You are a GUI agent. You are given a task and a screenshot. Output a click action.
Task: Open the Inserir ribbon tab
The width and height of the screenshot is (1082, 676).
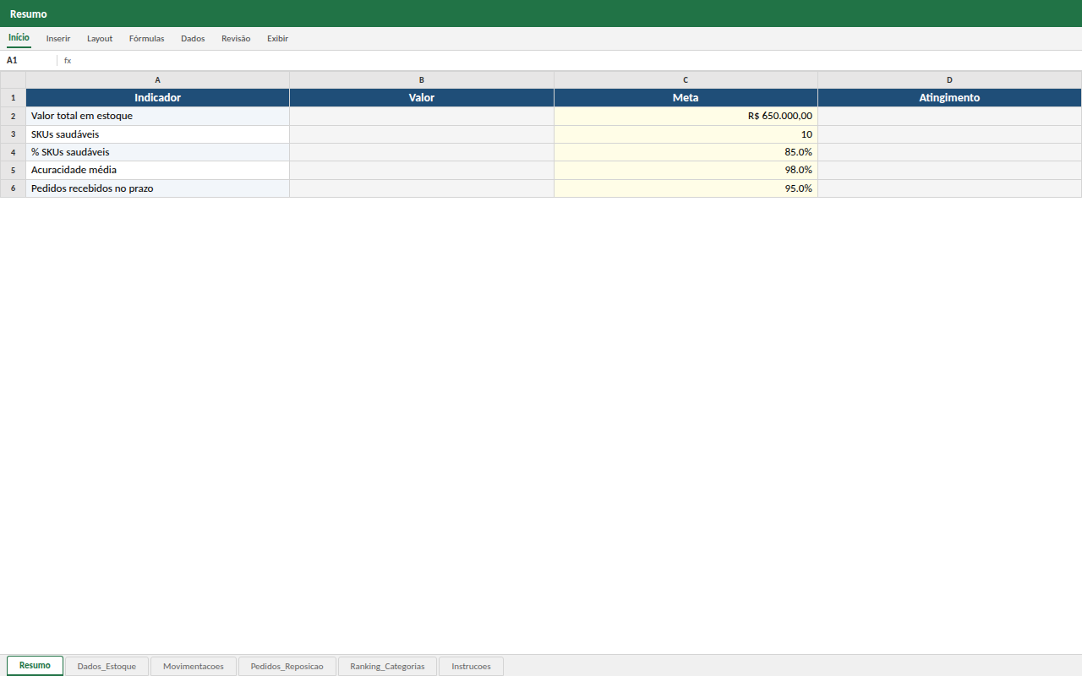pyautogui.click(x=58, y=39)
